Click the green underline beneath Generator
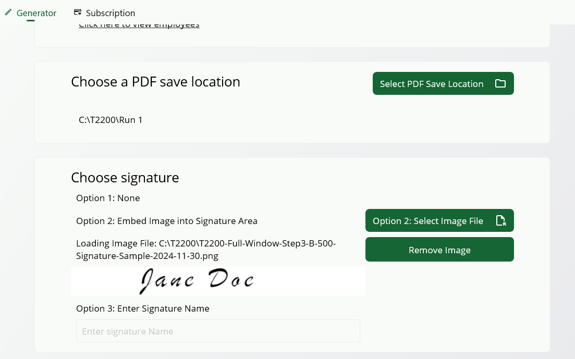Image resolution: width=575 pixels, height=359 pixels. point(30,21)
